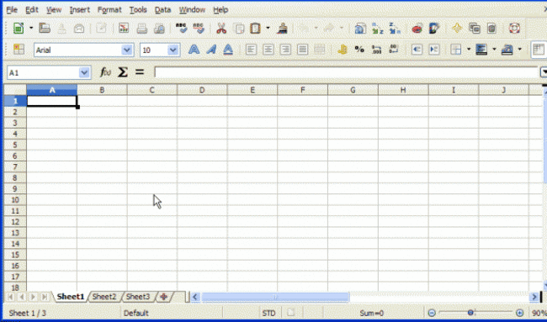Toggle bold text formatting
The image size is (547, 322).
click(194, 50)
